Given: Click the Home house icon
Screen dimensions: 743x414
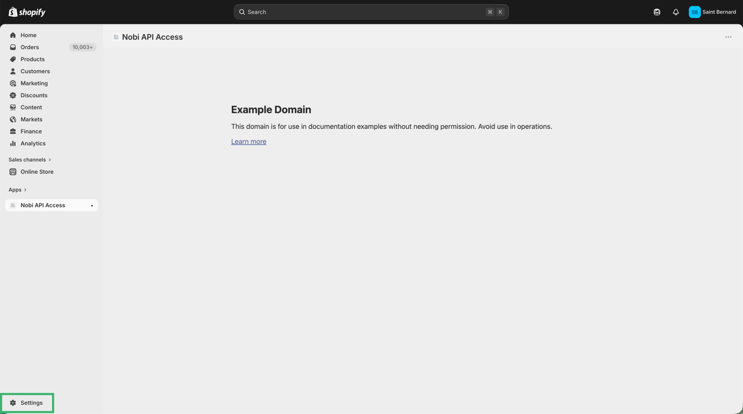Looking at the screenshot, I should (x=13, y=35).
